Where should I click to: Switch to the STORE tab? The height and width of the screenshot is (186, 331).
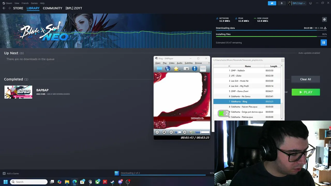[x=18, y=8]
